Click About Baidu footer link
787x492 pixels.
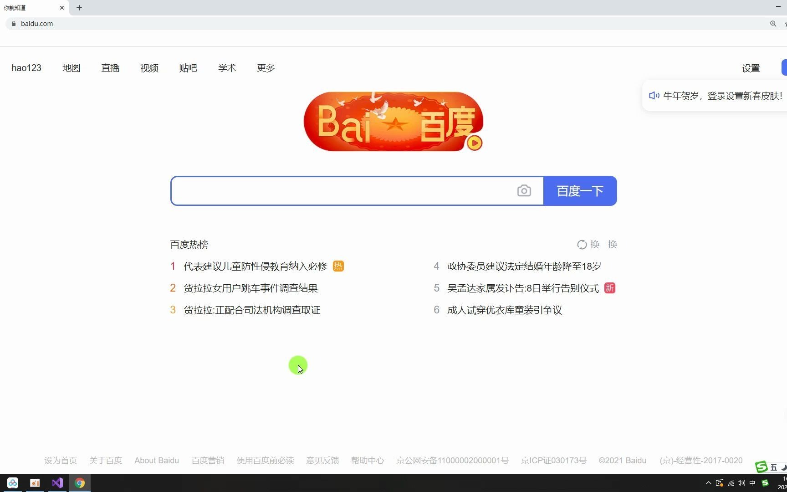coord(157,461)
